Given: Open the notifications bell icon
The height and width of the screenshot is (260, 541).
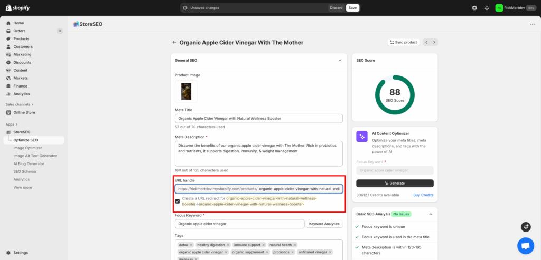Looking at the screenshot, I should (x=487, y=8).
